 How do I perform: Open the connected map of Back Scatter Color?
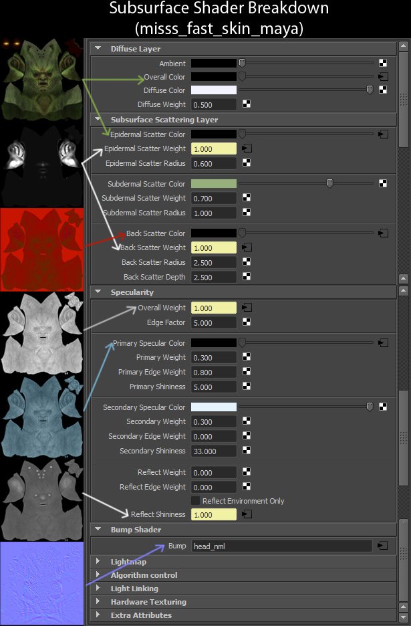pyautogui.click(x=383, y=233)
